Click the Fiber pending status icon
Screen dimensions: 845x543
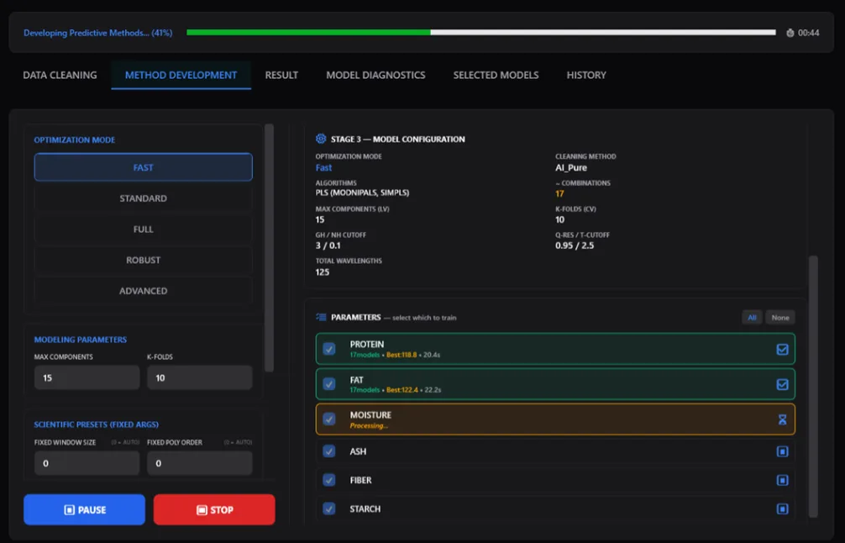pos(782,480)
